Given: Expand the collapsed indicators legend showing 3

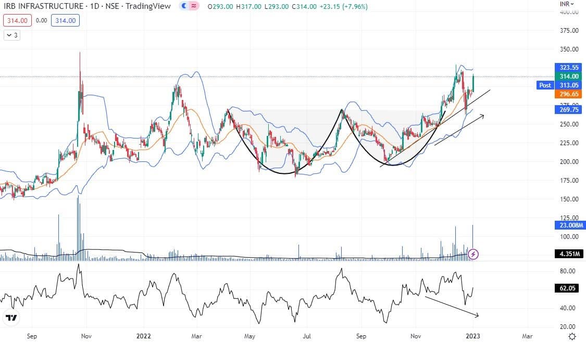Looking at the screenshot, I should pos(12,35).
